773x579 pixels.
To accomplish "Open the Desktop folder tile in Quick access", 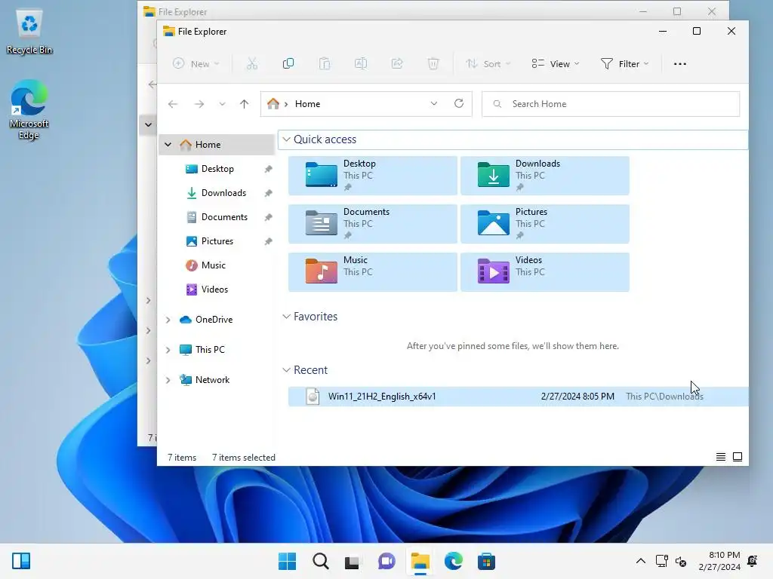I will [373, 175].
